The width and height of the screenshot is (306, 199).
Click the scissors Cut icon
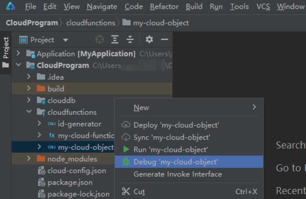(x=126, y=191)
